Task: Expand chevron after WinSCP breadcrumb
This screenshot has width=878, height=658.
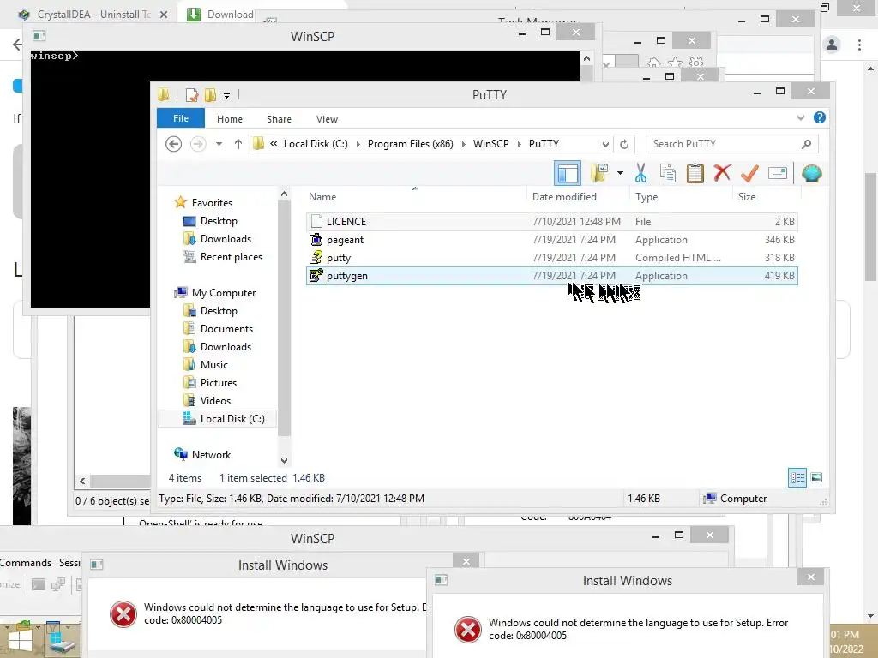Action: click(x=519, y=144)
